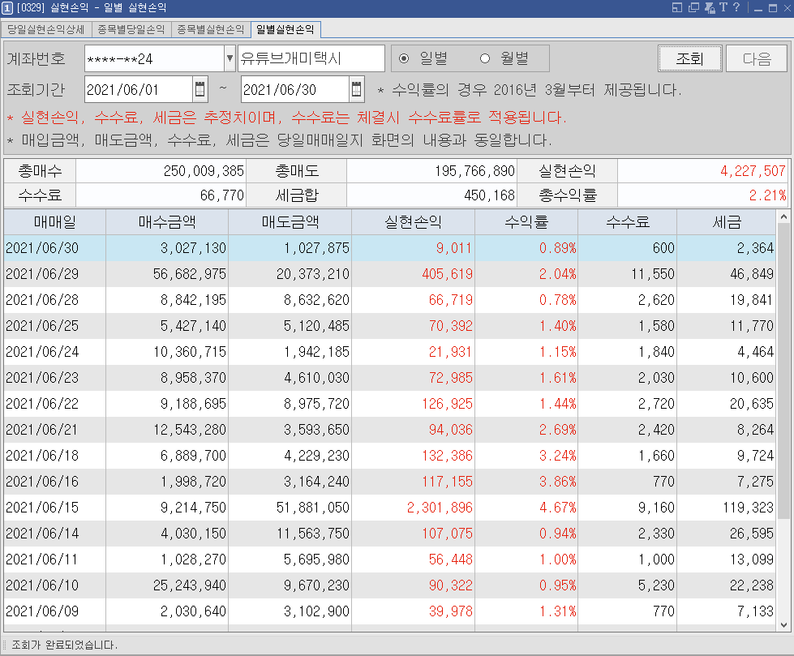
Task: Switch to the 당일실현손익상세 tab
Action: tap(46, 29)
